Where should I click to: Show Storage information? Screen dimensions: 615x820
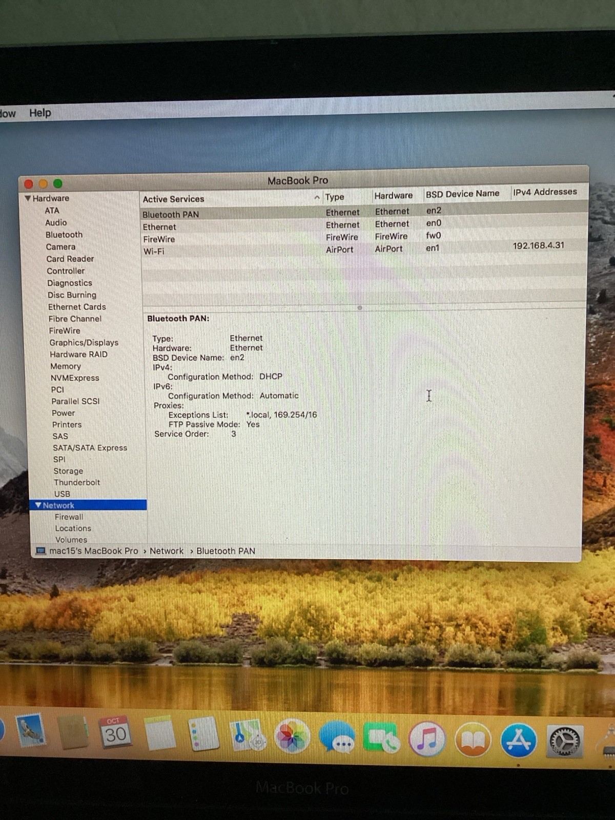68,471
